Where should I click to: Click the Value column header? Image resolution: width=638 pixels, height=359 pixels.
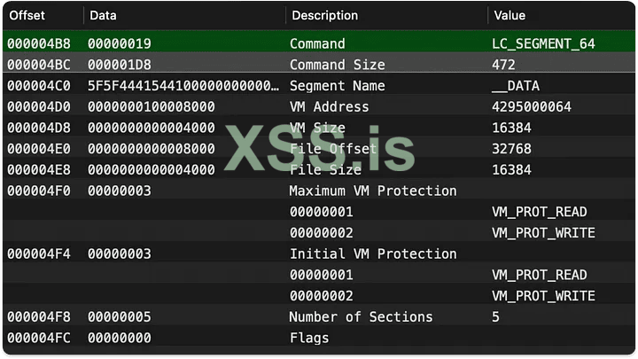510,15
